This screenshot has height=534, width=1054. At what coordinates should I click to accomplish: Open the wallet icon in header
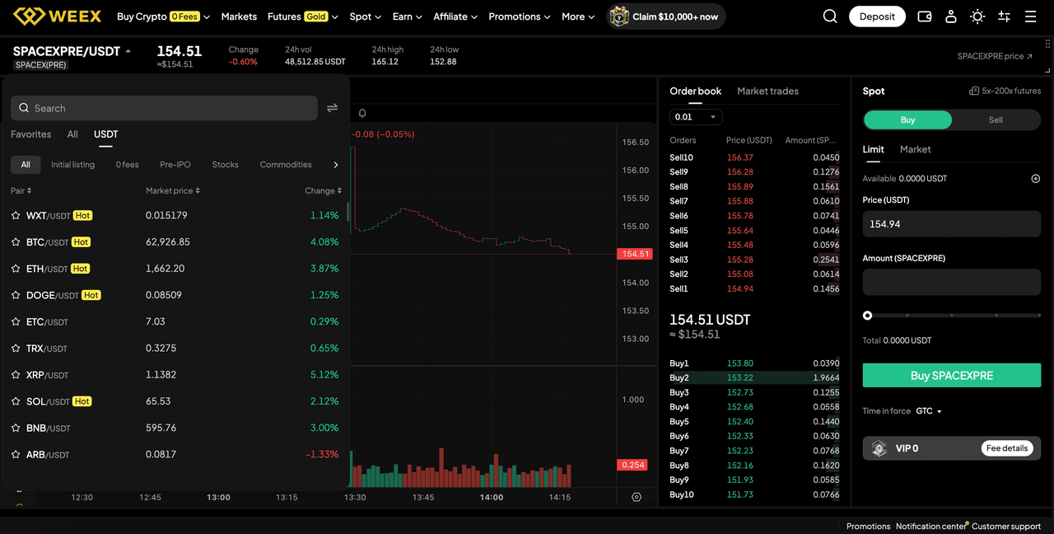pyautogui.click(x=925, y=16)
